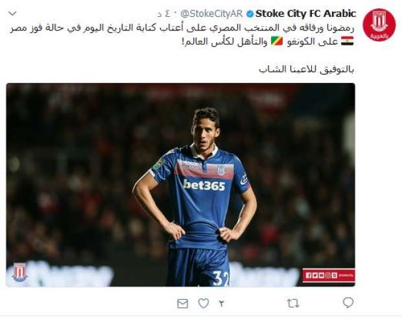Screen dimensions: 402x319
Task: Retweet this Stoke City tweet
Action: pyautogui.click(x=293, y=303)
